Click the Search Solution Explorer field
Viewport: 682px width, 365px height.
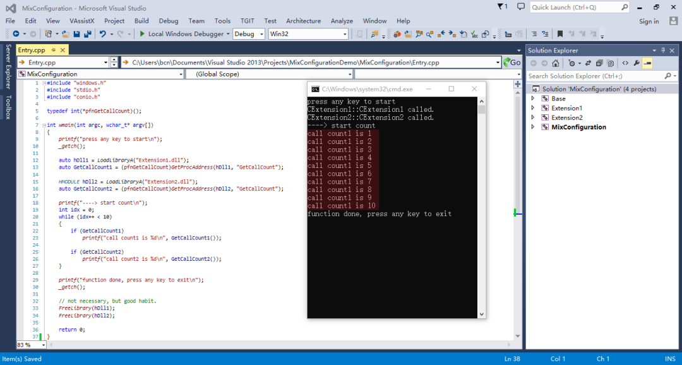pyautogui.click(x=602, y=76)
